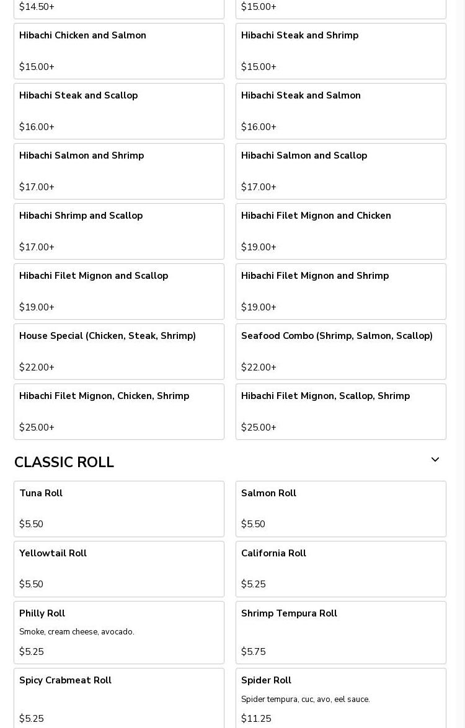Screen dimensions: 465x728
Task: Open Philly Roll with cream cheese
Action: (x=118, y=632)
